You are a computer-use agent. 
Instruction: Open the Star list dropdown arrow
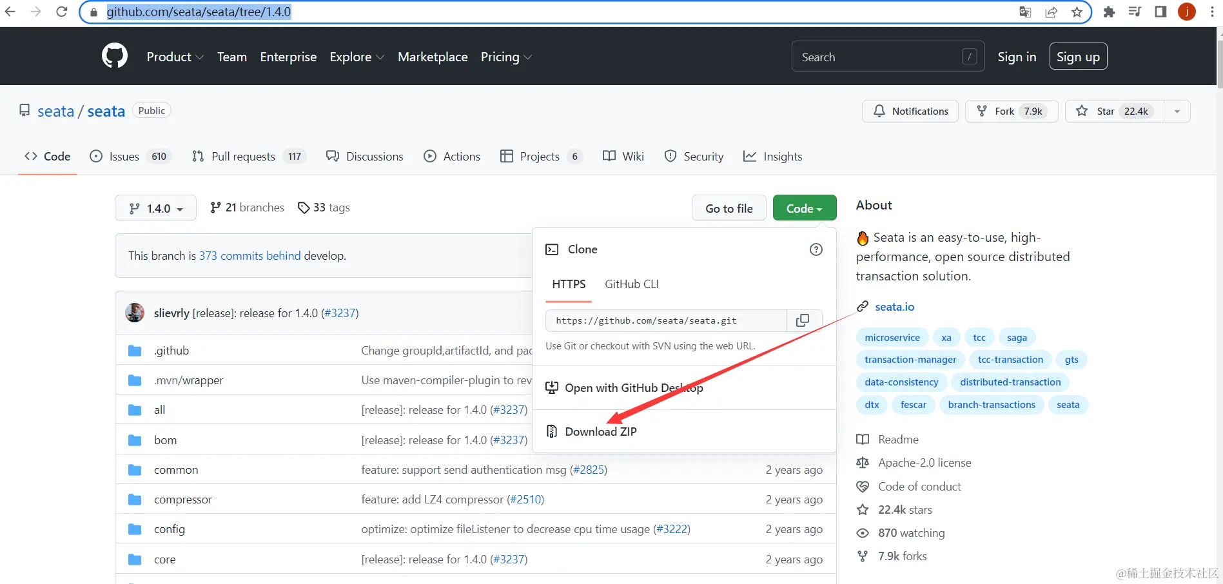coord(1177,111)
